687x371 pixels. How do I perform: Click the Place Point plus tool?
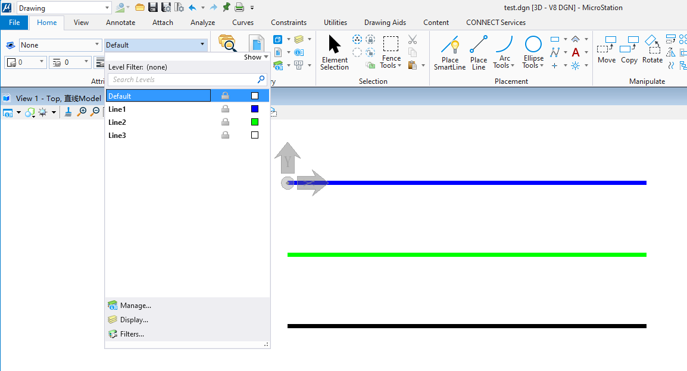tap(555, 65)
